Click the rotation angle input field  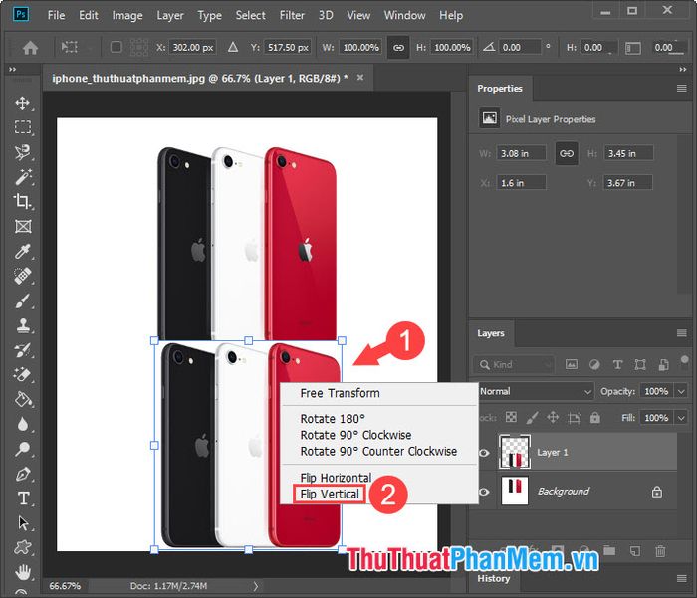[519, 47]
